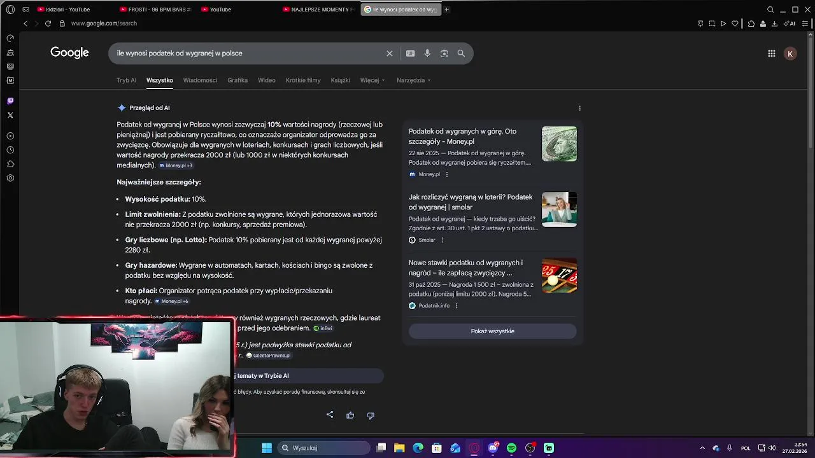This screenshot has width=815, height=458.
Task: Switch to the Wiadomości tab
Action: click(200, 80)
